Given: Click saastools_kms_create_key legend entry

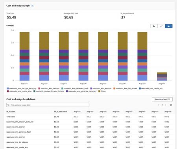Looking at the screenshot, I should 151,88.
